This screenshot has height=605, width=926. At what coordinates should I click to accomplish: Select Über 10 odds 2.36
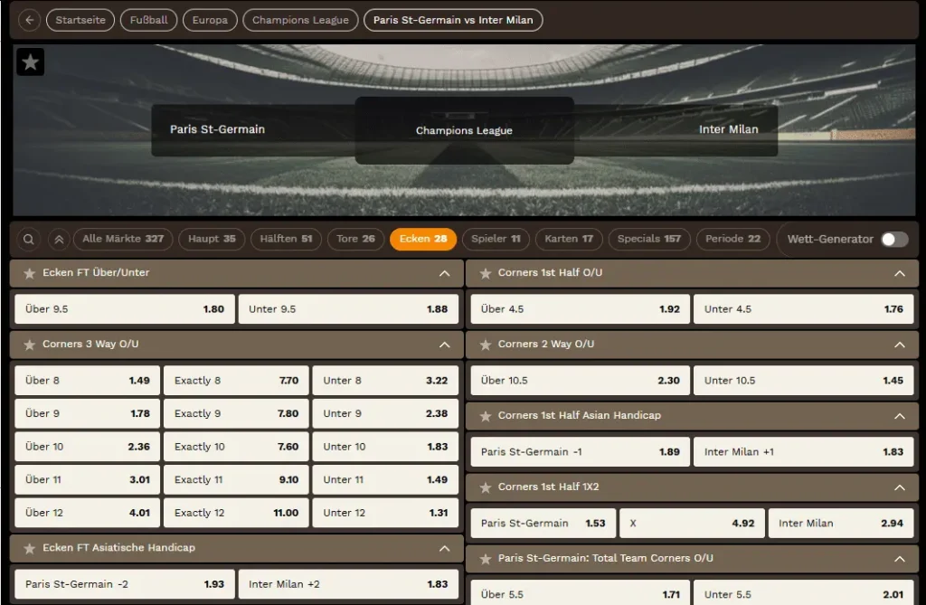coord(88,447)
